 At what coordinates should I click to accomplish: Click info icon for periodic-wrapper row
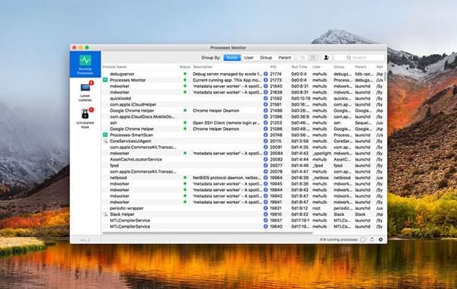tap(266, 208)
